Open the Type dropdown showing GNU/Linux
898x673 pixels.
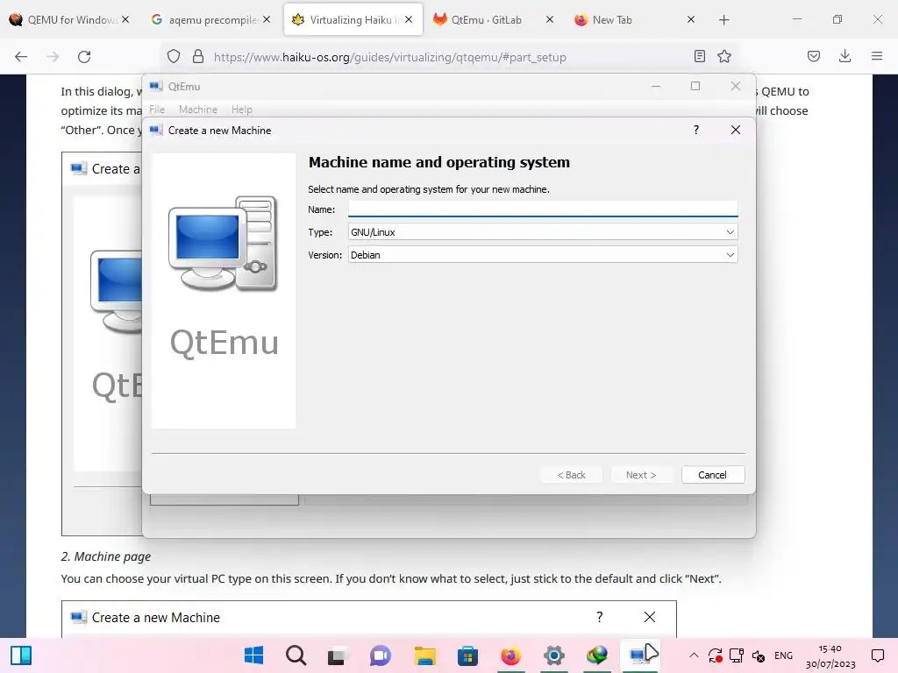pos(542,231)
